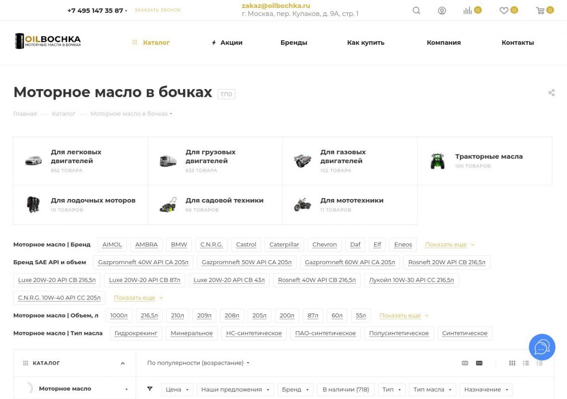This screenshot has height=399, width=567.
Task: Open the favorites heart icon
Action: click(x=504, y=10)
